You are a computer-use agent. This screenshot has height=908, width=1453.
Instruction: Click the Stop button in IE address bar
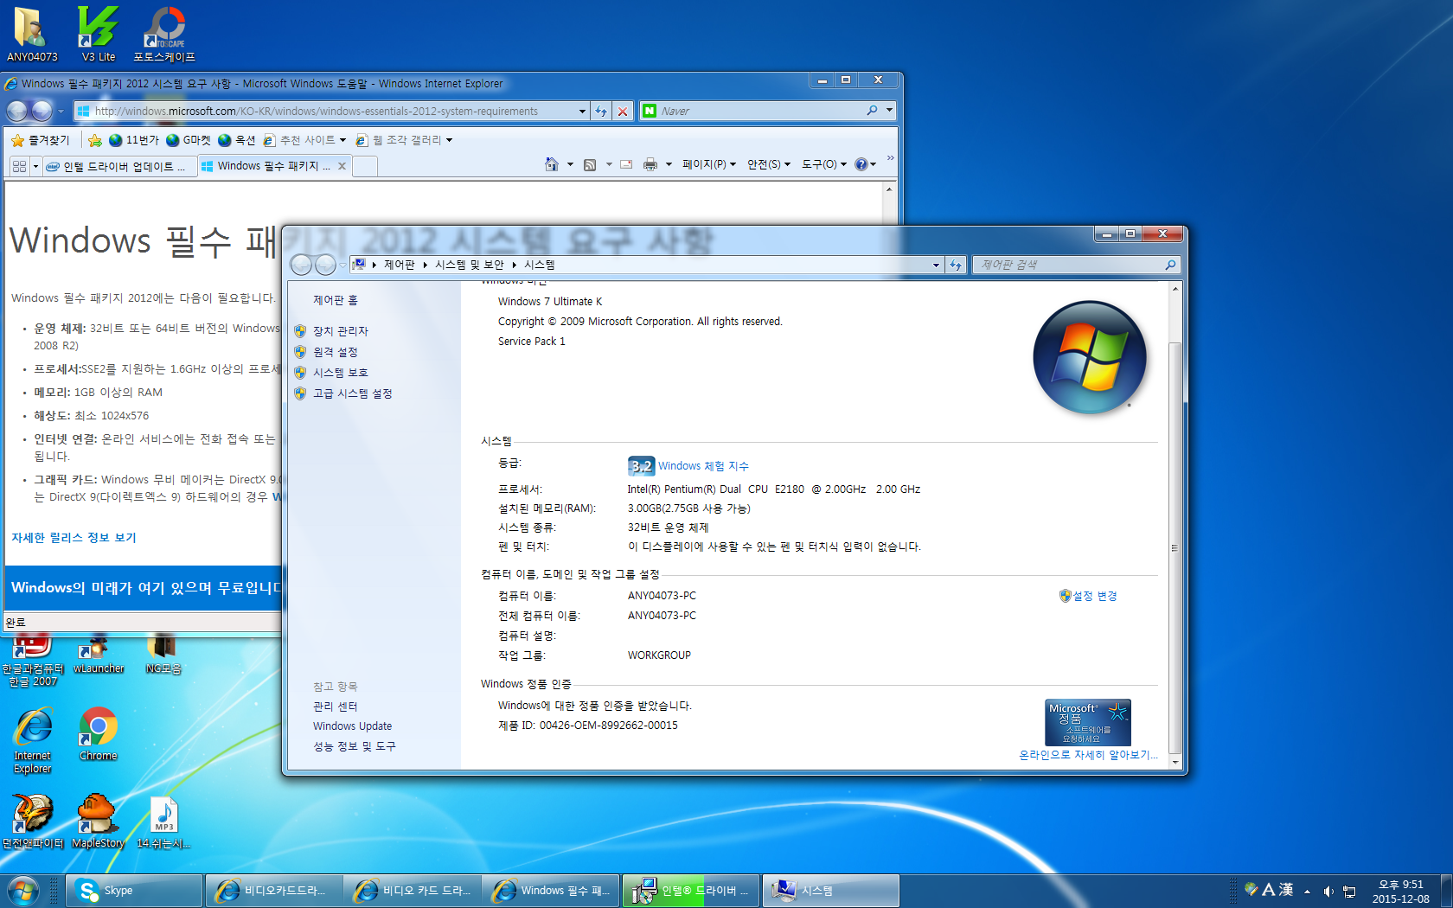(x=623, y=111)
